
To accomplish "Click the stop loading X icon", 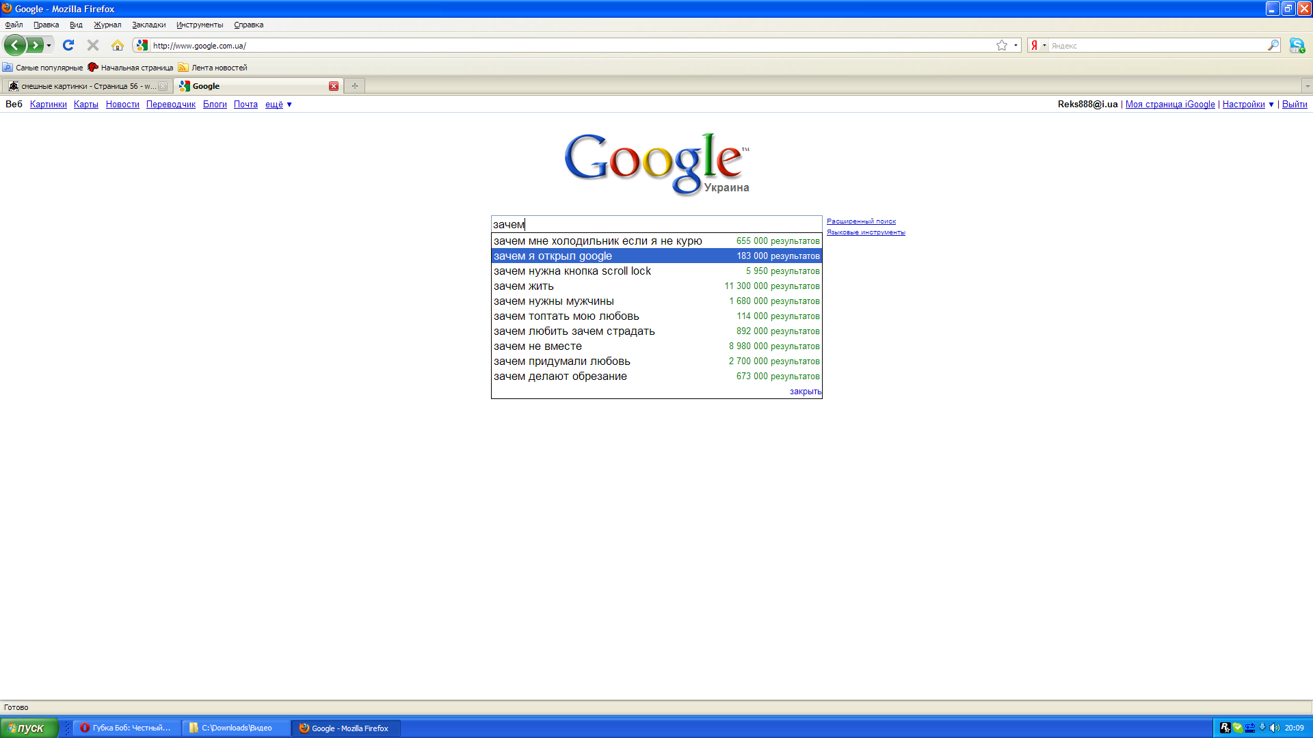I will pos(93,46).
